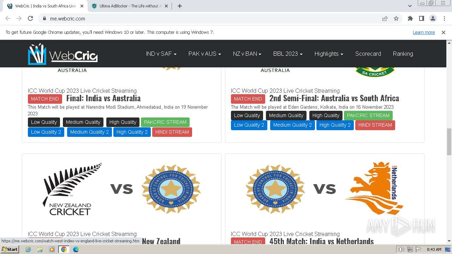The image size is (452, 254).
Task: Click the volume speaker tray icon
Action: coord(401,249)
